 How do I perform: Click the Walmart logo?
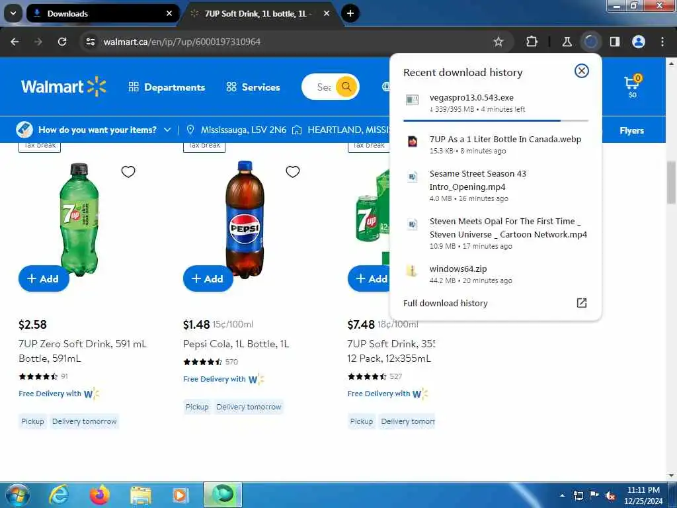point(63,87)
